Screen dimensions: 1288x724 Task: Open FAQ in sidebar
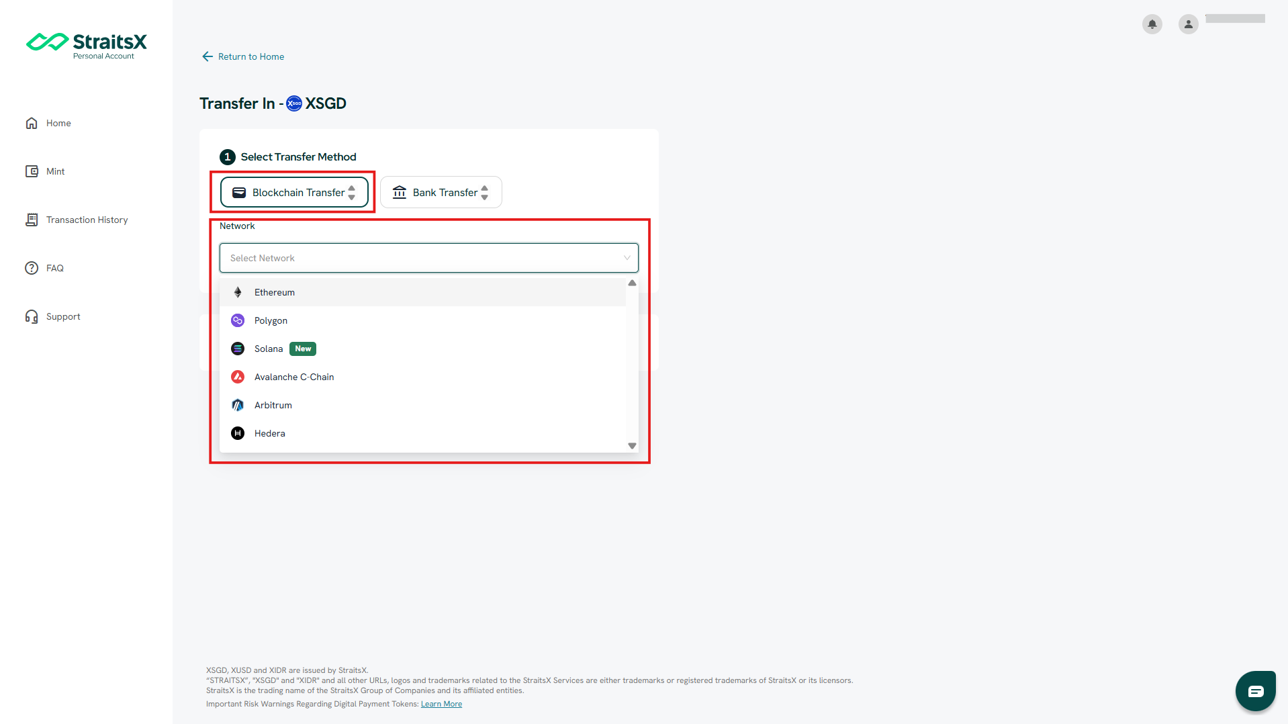54,268
